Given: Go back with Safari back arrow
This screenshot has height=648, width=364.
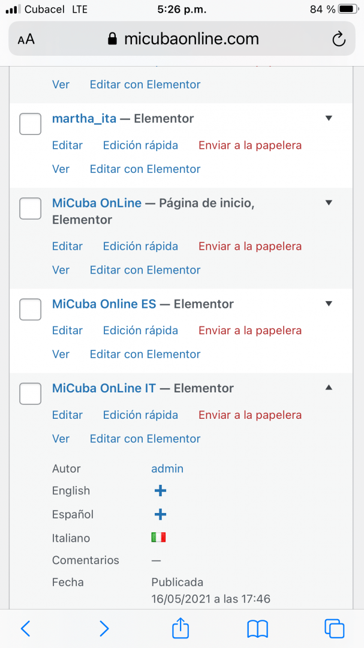Looking at the screenshot, I should [26, 629].
